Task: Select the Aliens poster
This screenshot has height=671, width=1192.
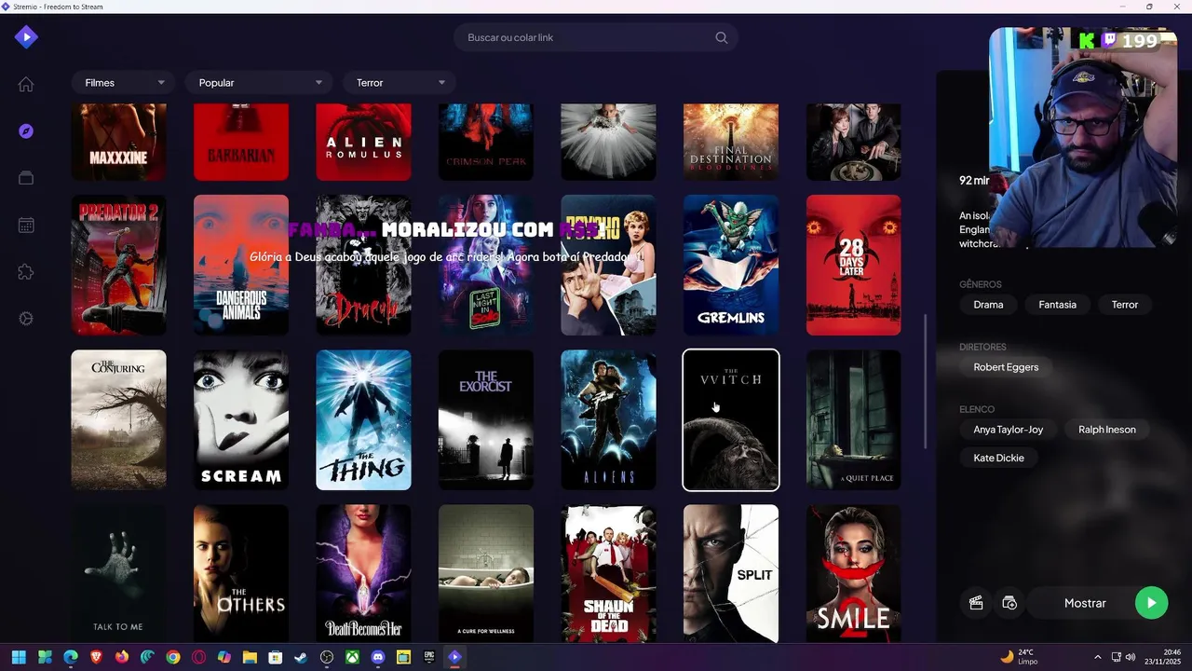Action: [x=608, y=419]
